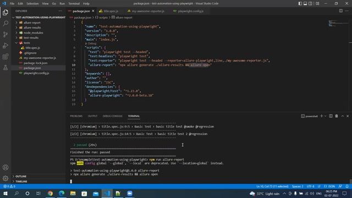
Task: Toggle primary side bar layout icon
Action: [x=300, y=3]
